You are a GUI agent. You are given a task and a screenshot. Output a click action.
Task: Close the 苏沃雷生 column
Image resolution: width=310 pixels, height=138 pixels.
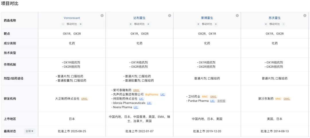click(305, 16)
